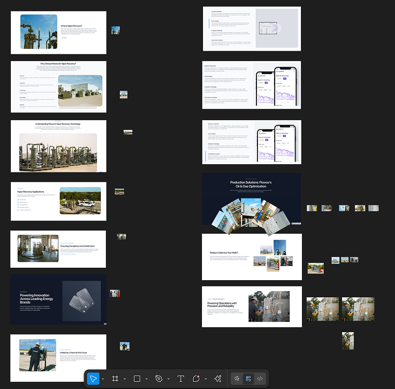The height and width of the screenshot is (389, 395).
Task: Select the "What is Vapor Recovery?" heading
Action: pyautogui.click(x=71, y=26)
